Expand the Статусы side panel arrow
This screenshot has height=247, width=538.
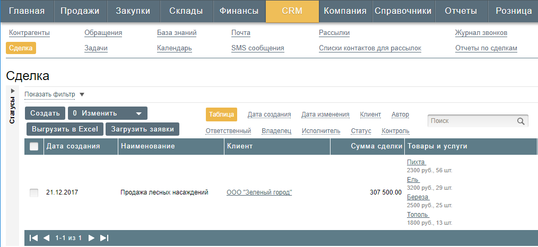tap(13, 91)
